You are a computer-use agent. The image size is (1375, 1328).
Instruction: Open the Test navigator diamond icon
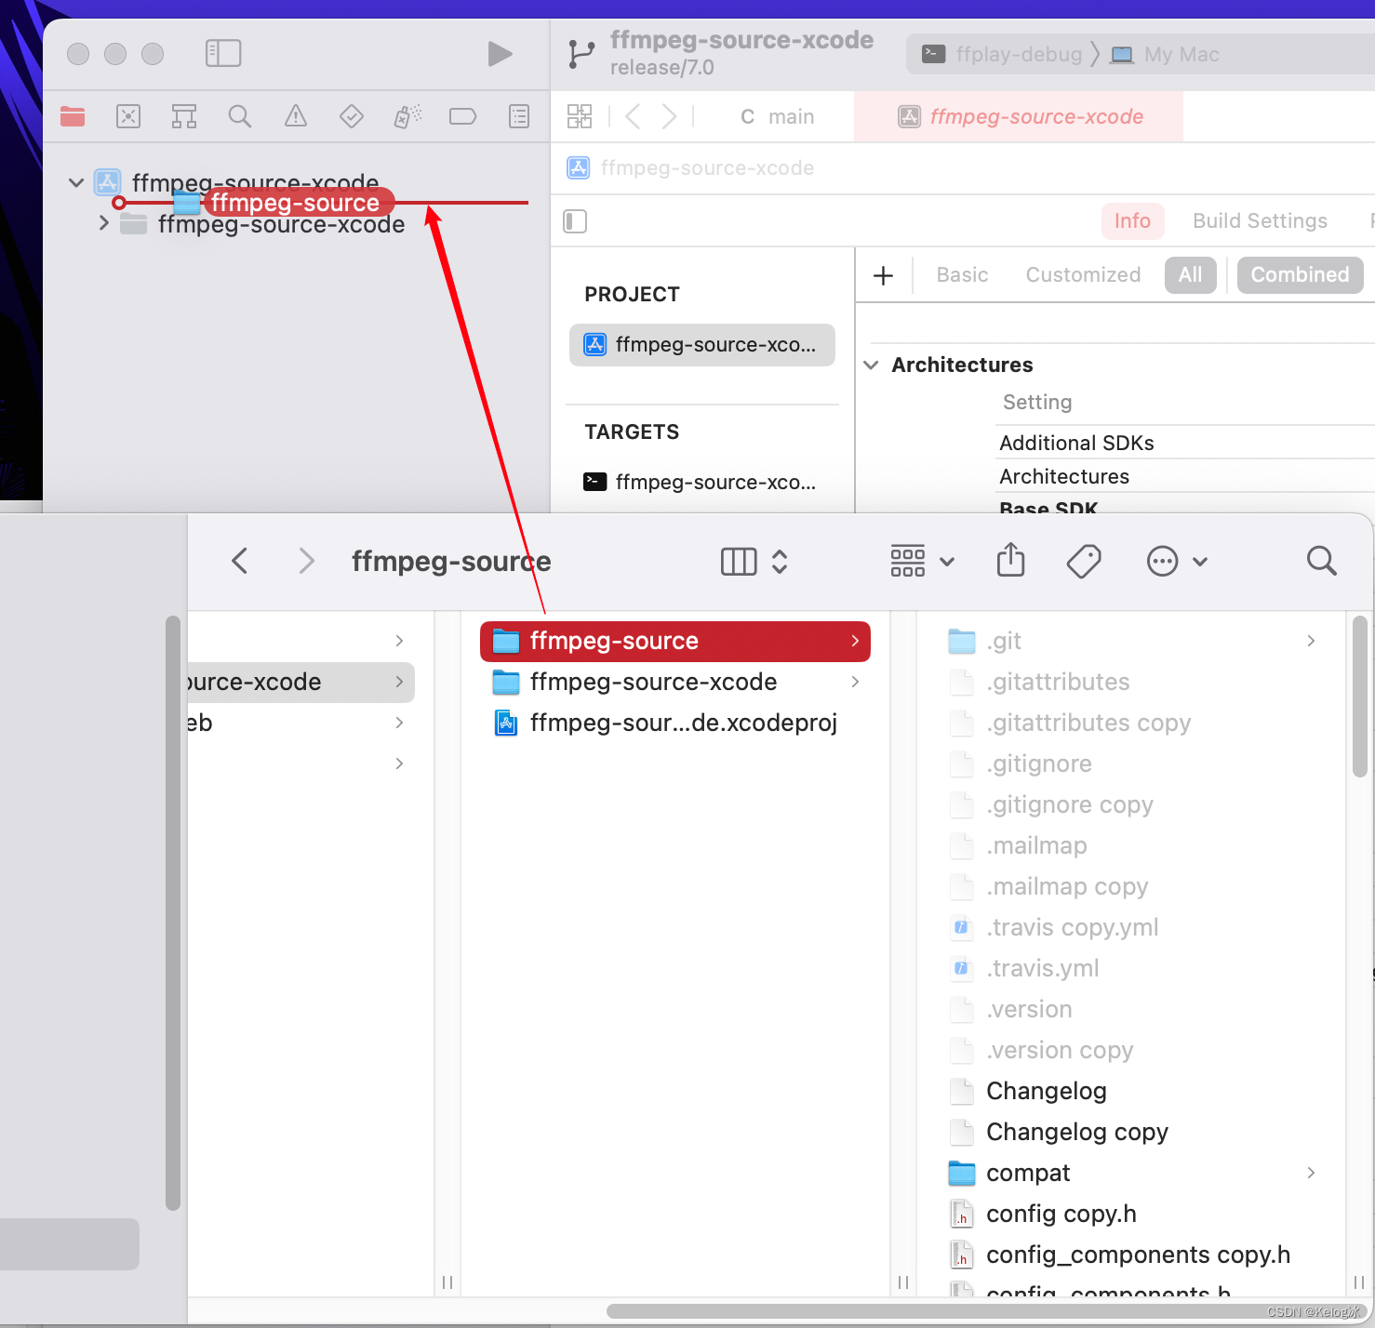[352, 116]
